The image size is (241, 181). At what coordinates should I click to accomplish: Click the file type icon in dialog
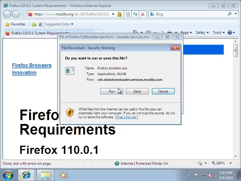[x=70, y=71]
